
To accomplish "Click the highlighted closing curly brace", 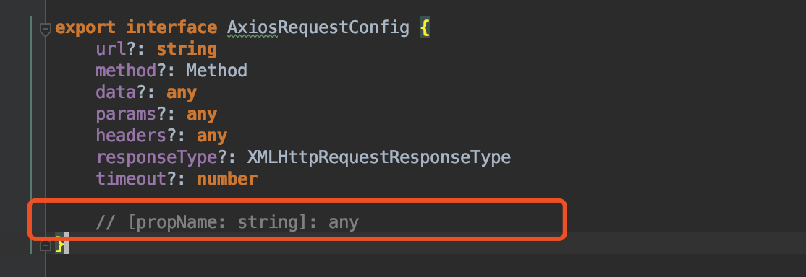I will click(60, 244).
